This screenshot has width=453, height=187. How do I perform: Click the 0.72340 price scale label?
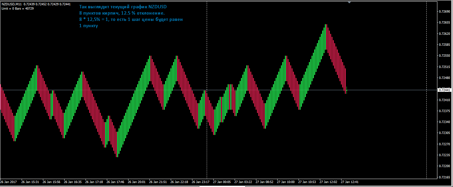click(445, 122)
